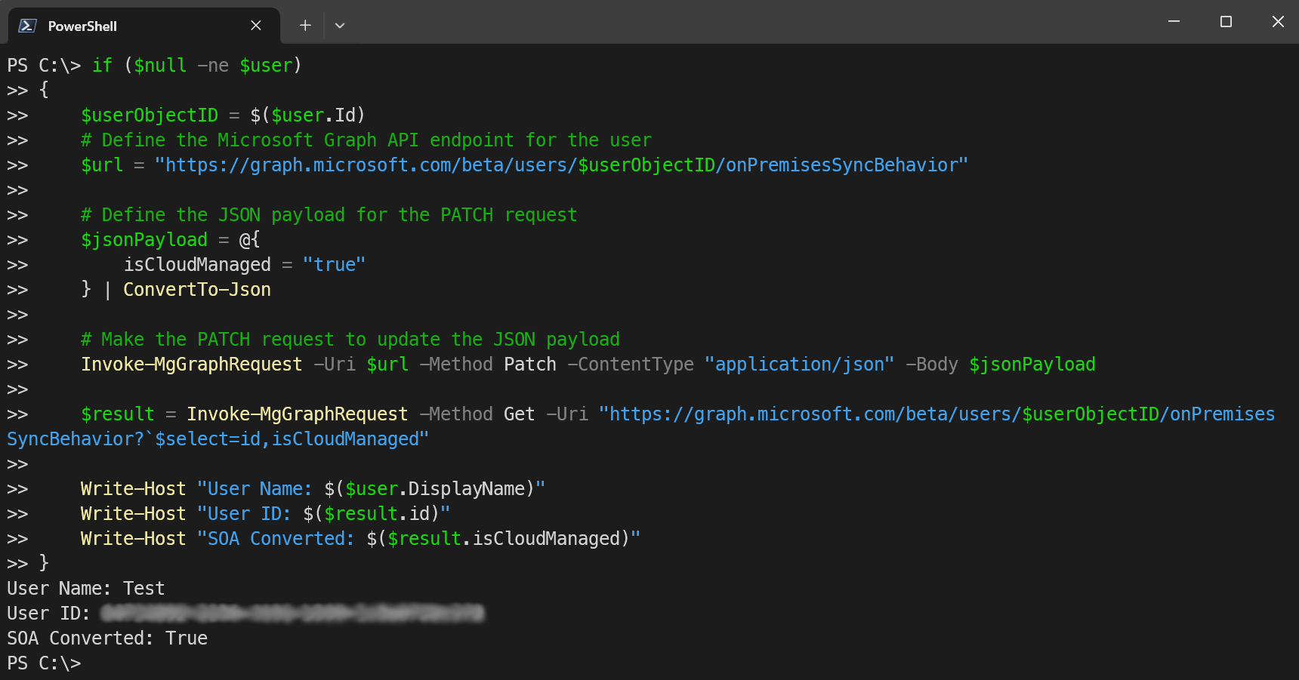Click the Graph URL after Get -Uri
Image resolution: width=1299 pixels, height=680 pixels.
(x=936, y=414)
